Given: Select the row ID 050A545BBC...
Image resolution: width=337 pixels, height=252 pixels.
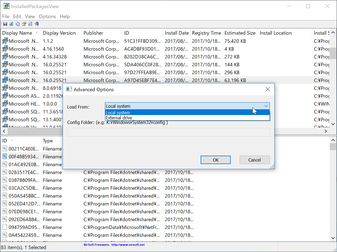Looking at the screenshot, I should [x=24, y=196].
